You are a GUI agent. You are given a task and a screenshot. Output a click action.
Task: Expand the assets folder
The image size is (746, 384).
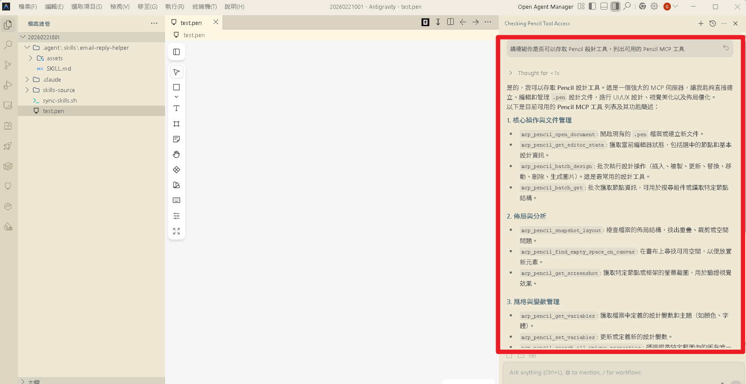(31, 58)
